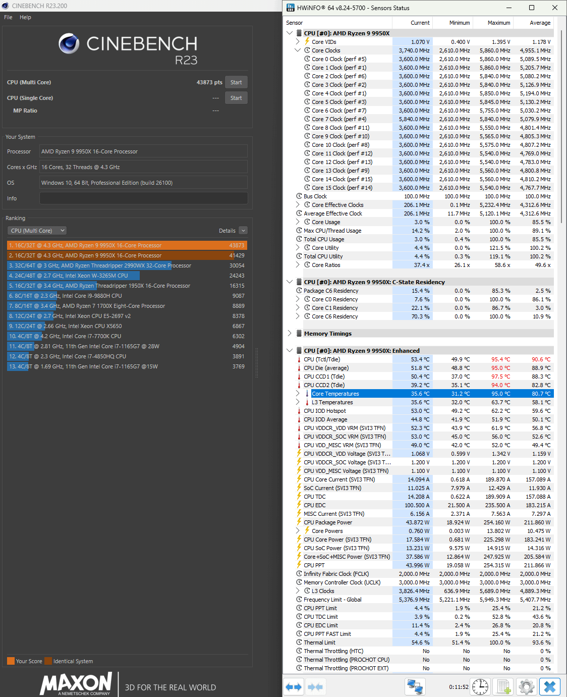Viewport: 567px width, 697px height.
Task: Click the collapse columns arrows icon
Action: point(315,687)
